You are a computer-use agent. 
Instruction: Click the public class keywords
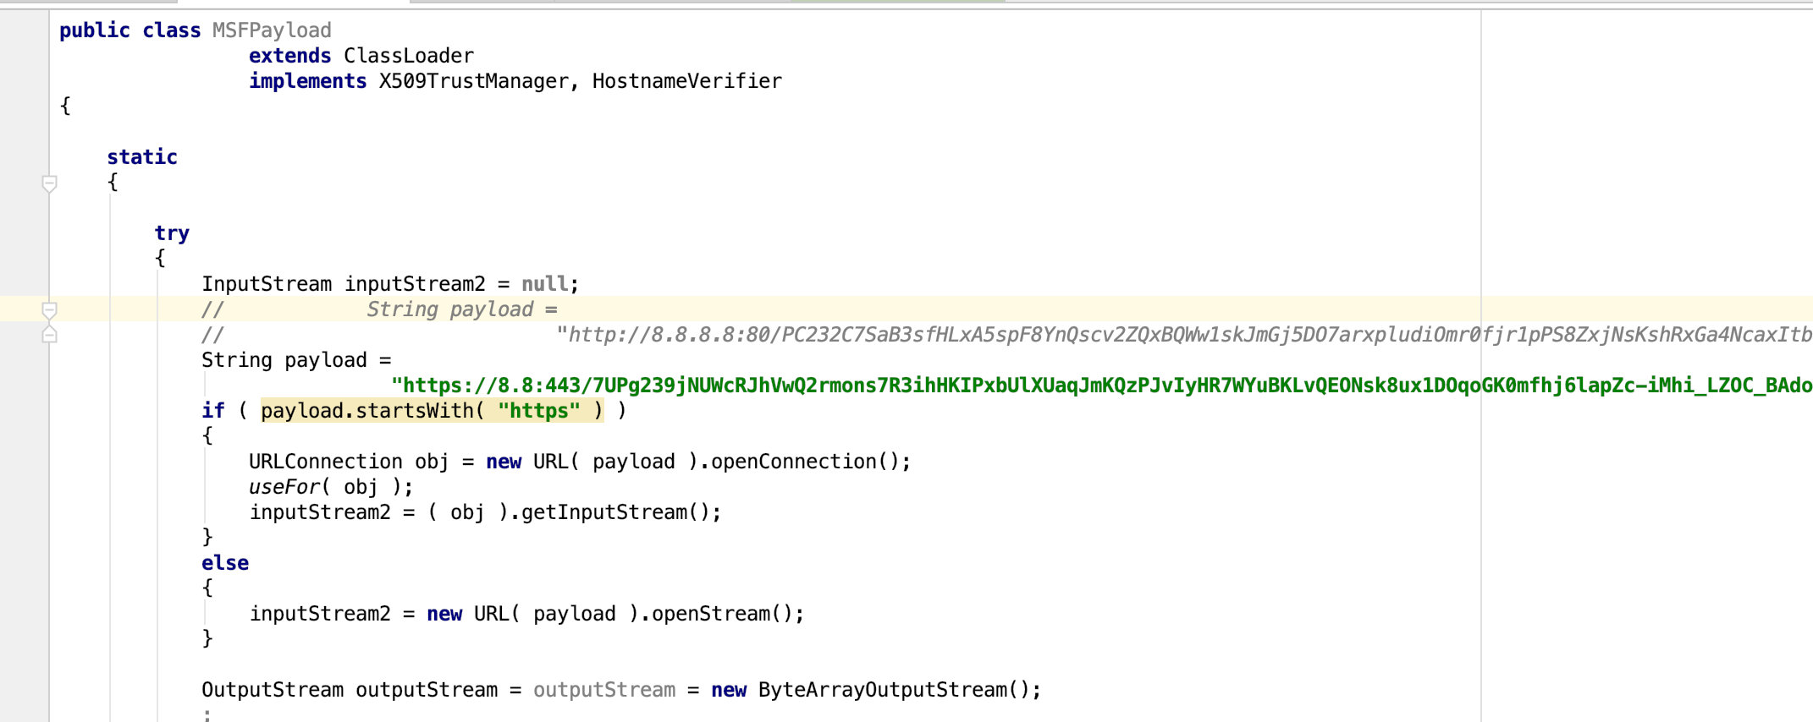pos(130,30)
